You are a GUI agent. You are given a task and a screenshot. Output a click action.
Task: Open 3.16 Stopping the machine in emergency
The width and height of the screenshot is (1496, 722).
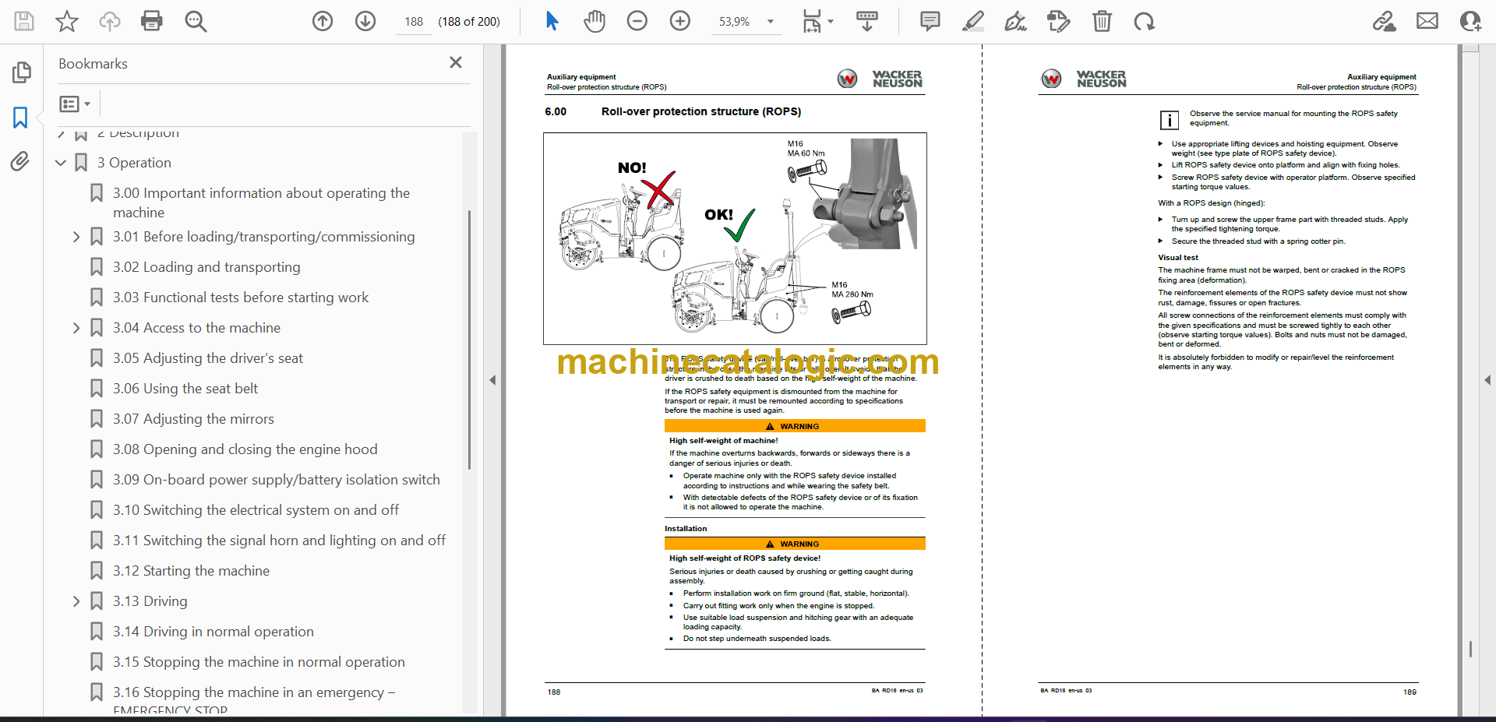254,700
